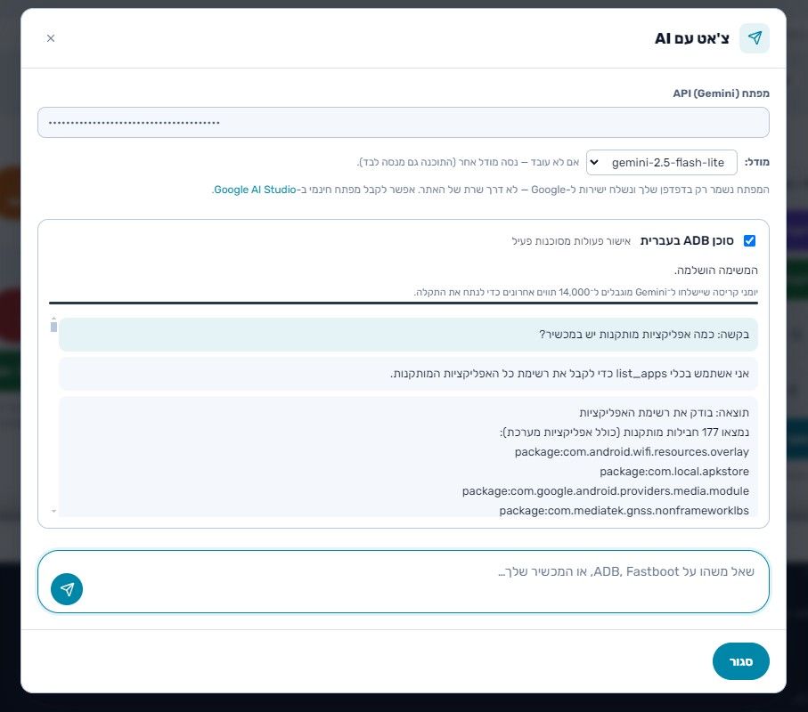This screenshot has width=808, height=712.
Task: Click the מפתח (Gemini) API field label
Action: pos(721,93)
